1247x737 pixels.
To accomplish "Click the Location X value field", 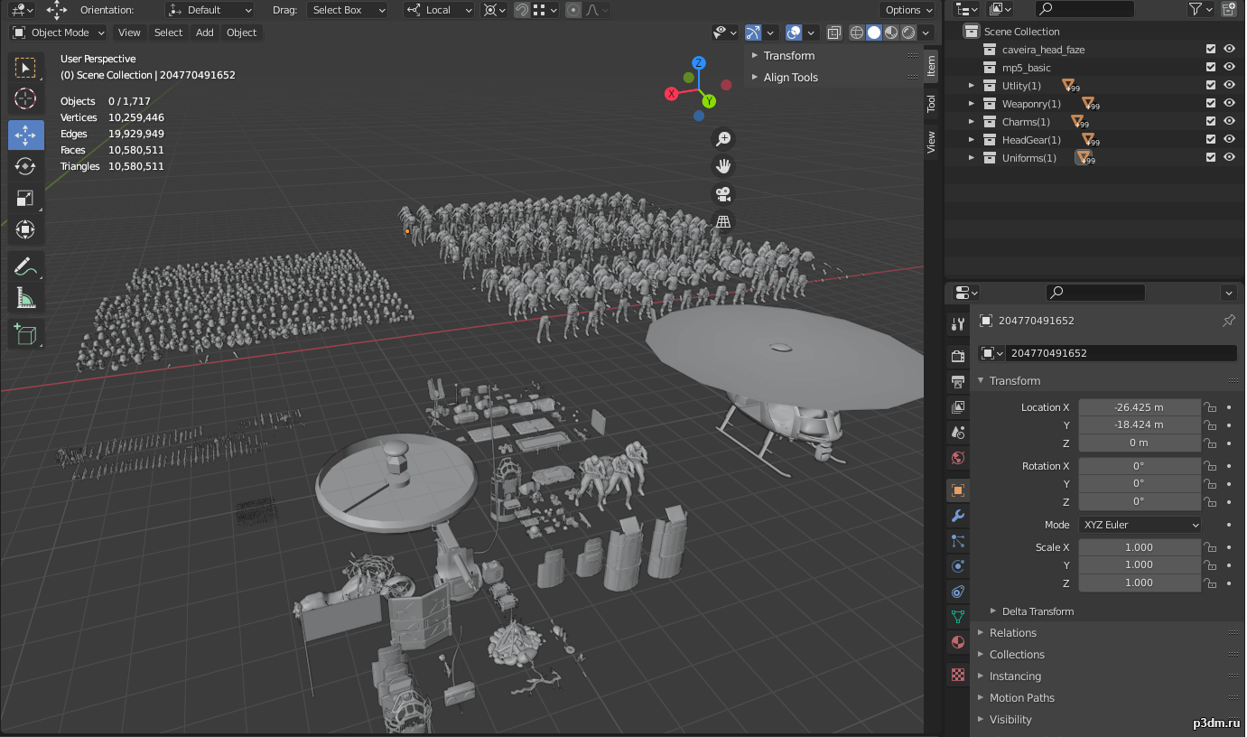I will 1139,407.
